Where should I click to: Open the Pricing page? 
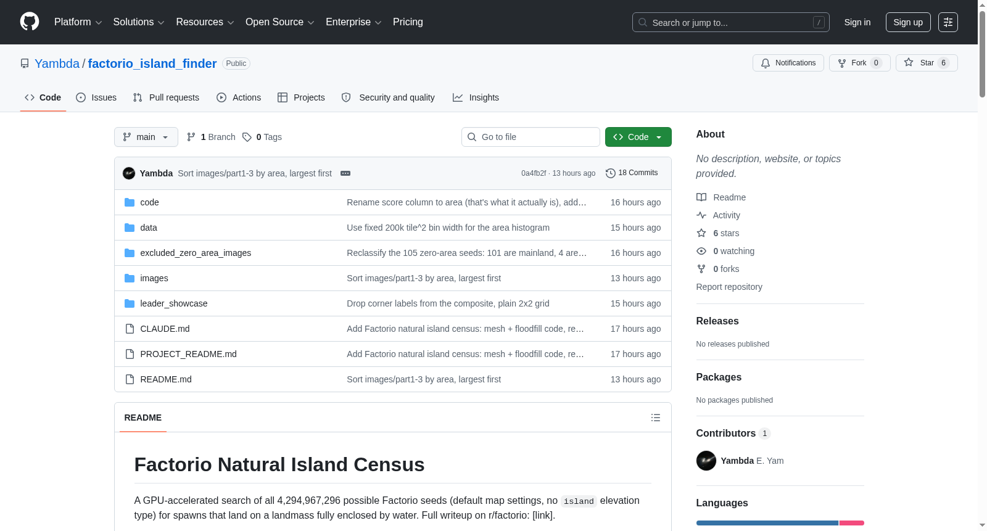[408, 22]
